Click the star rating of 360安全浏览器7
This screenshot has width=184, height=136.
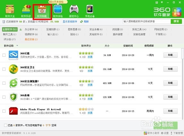(86, 81)
